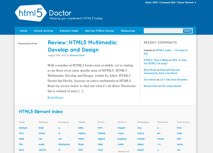View author Richard Clark's byline link

77,55
